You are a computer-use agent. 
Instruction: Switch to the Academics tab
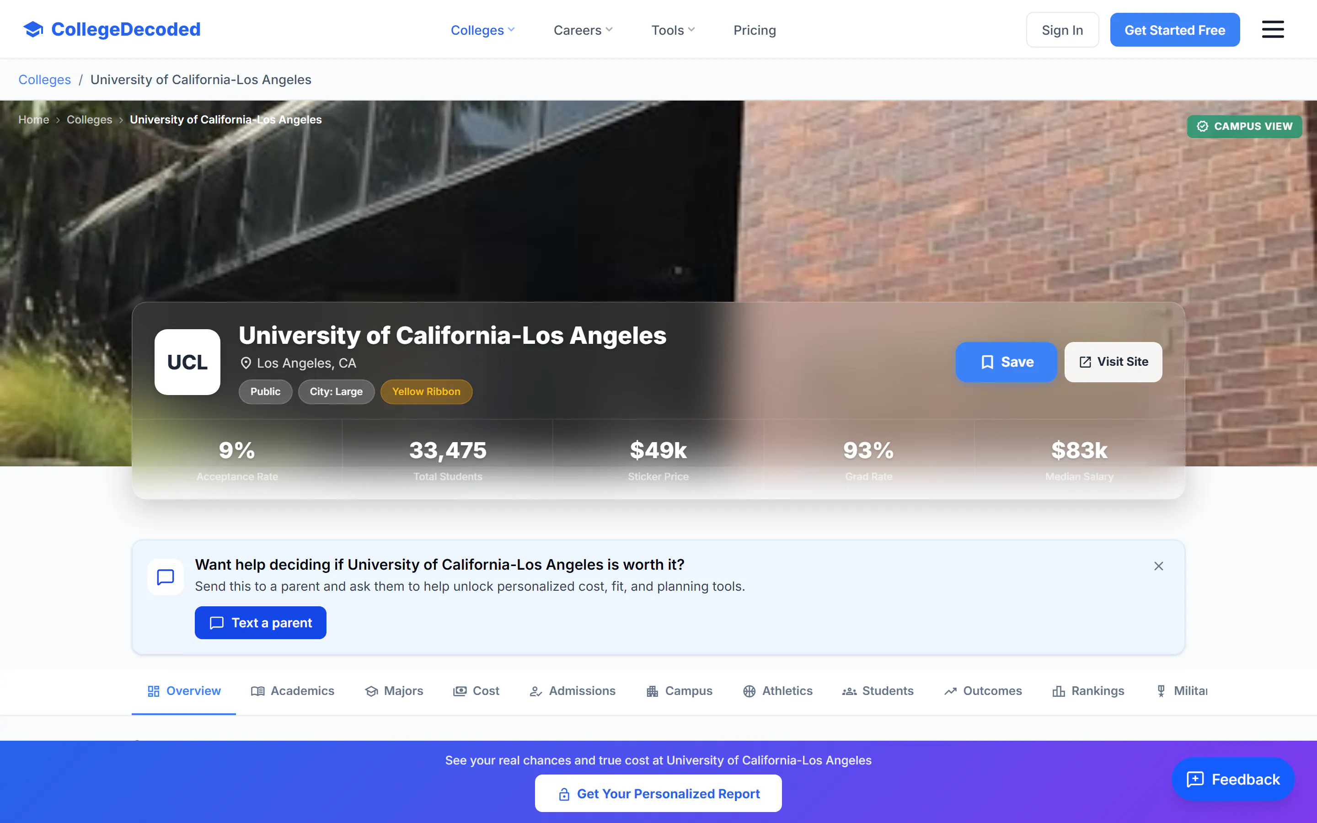pos(293,691)
